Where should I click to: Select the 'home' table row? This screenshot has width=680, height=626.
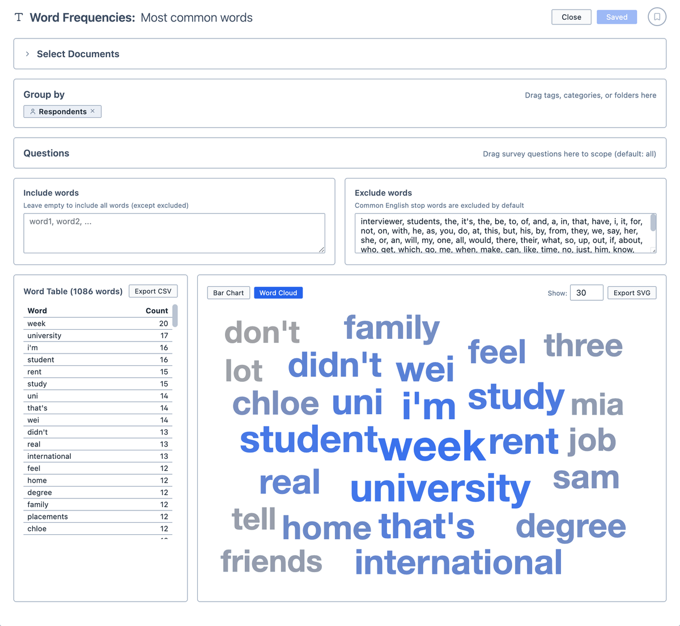(x=97, y=480)
